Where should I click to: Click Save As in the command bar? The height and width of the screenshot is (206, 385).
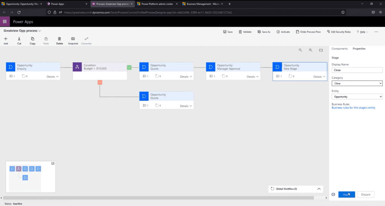coord(264,32)
